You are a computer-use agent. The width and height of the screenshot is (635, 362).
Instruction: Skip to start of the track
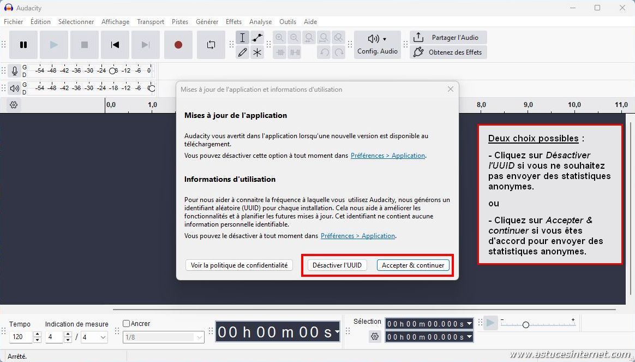tap(115, 45)
